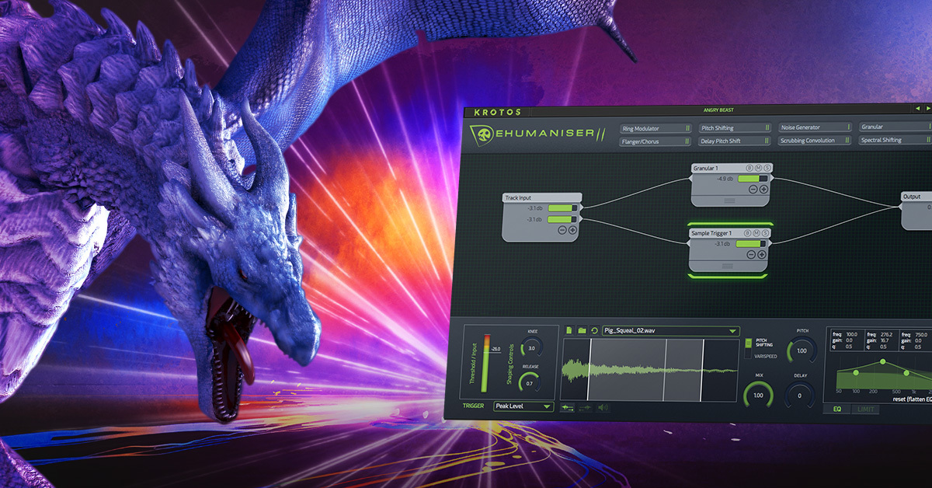Click the highest EQ point near 276 Hz
The width and height of the screenshot is (932, 488).
point(882,363)
